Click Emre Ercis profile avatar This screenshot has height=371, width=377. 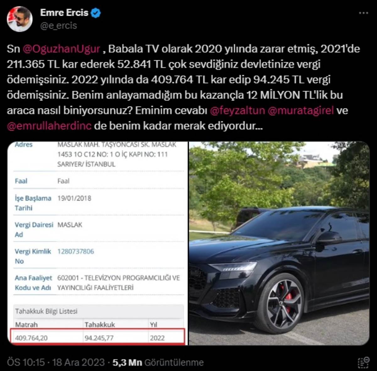click(20, 19)
